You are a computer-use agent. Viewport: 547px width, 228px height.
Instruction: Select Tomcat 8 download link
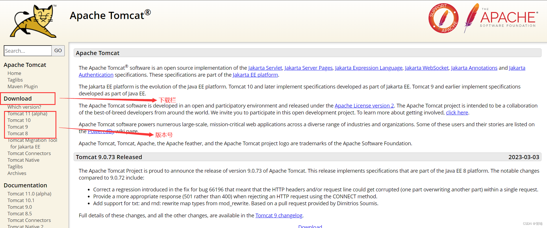[18, 133]
